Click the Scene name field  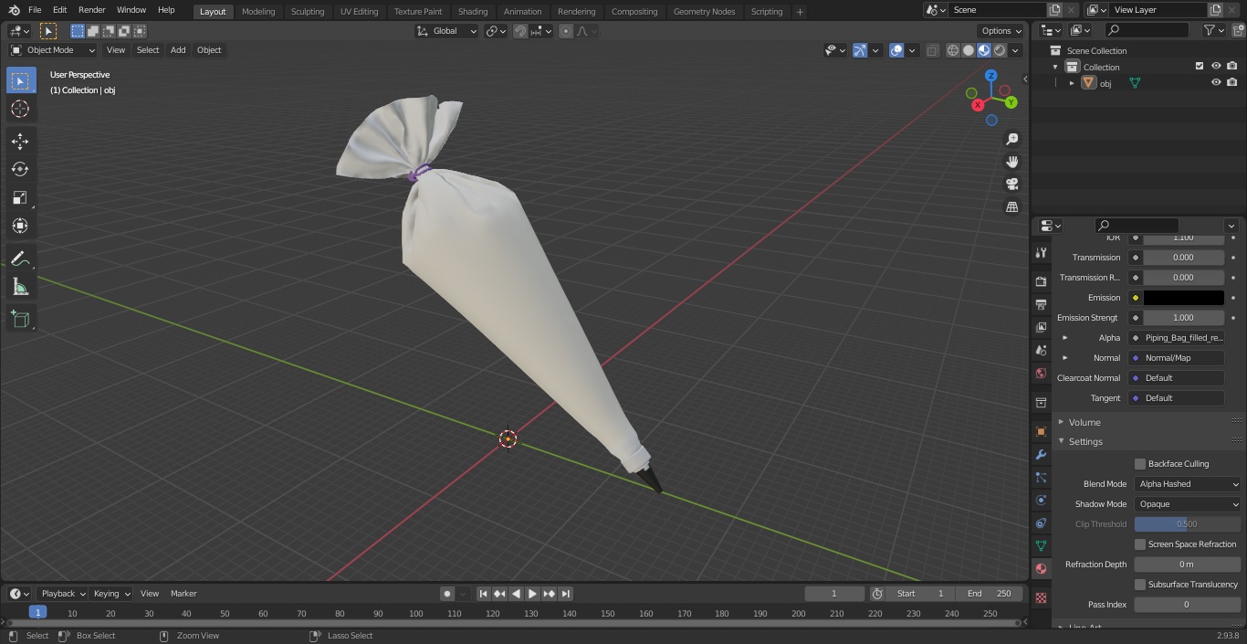pyautogui.click(x=997, y=9)
